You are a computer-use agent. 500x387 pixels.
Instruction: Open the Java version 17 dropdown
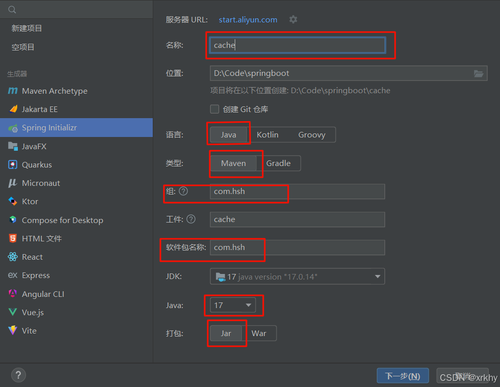(x=233, y=306)
